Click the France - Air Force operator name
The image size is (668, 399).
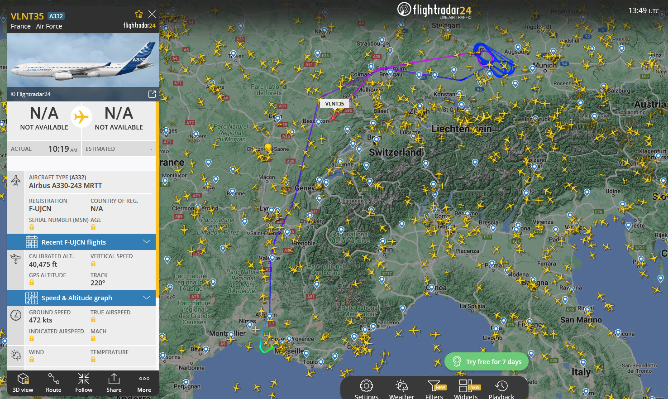point(37,26)
